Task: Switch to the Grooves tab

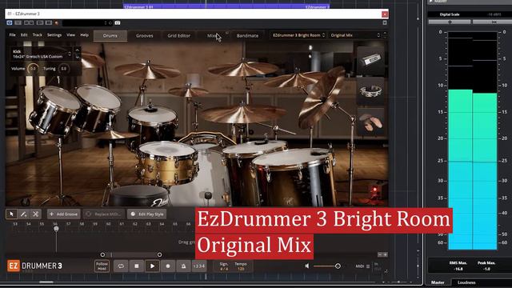Action: (x=144, y=35)
